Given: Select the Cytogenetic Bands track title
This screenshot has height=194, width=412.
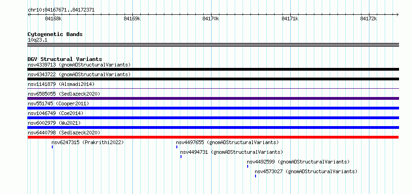Looking at the screenshot, I should (55, 34).
